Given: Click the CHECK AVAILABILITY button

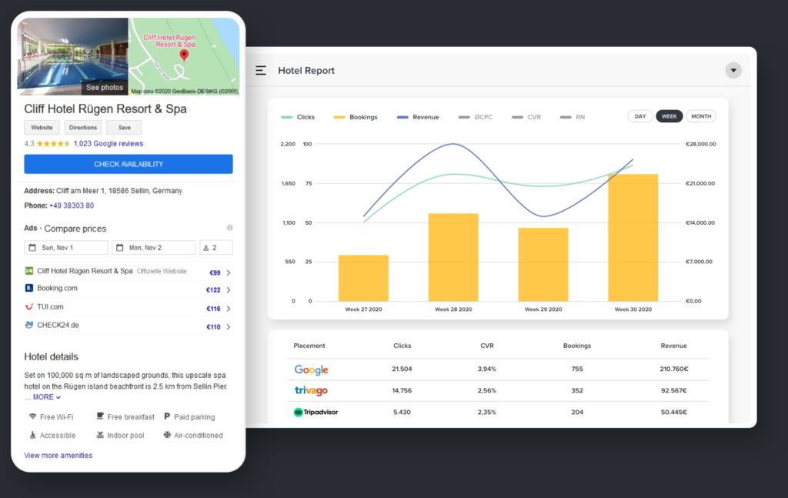Looking at the screenshot, I should (x=129, y=164).
